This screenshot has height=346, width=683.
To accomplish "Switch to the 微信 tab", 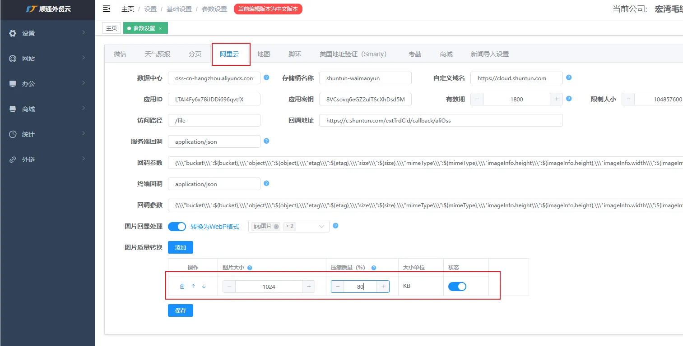I will [120, 54].
